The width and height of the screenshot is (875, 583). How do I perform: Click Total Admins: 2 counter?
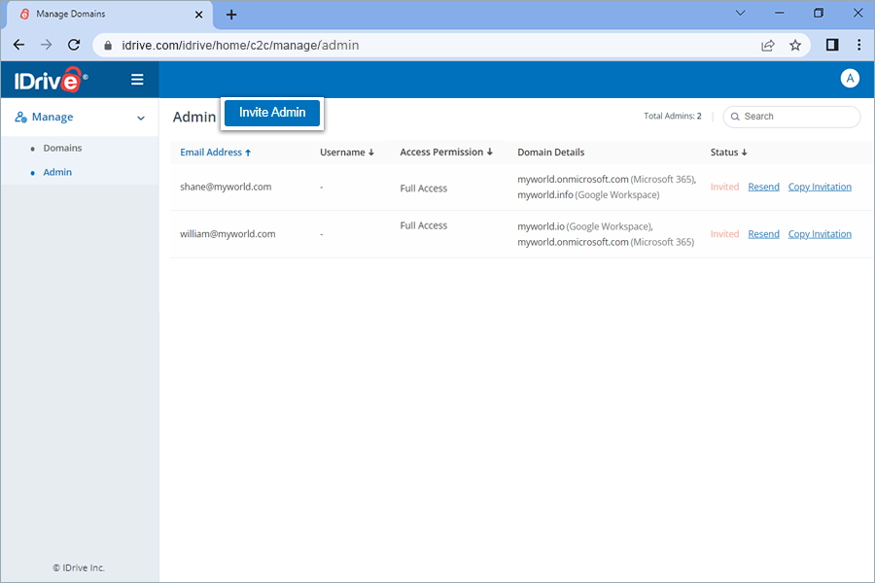click(673, 116)
